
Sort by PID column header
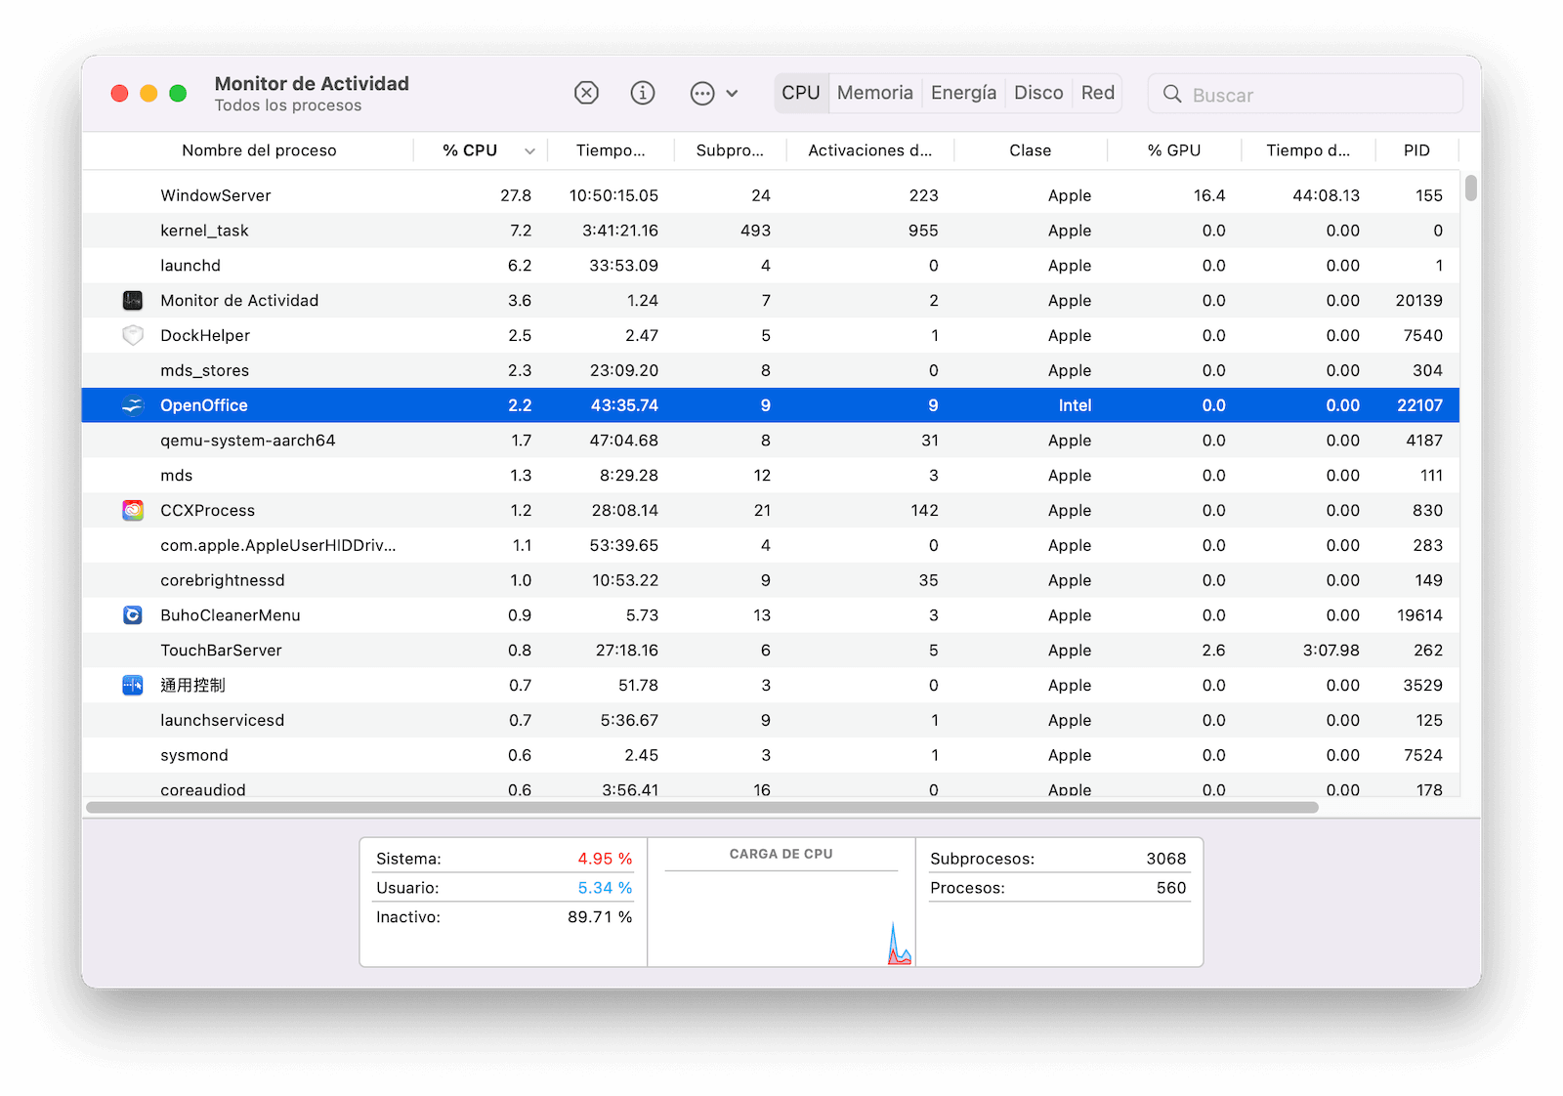click(x=1416, y=150)
